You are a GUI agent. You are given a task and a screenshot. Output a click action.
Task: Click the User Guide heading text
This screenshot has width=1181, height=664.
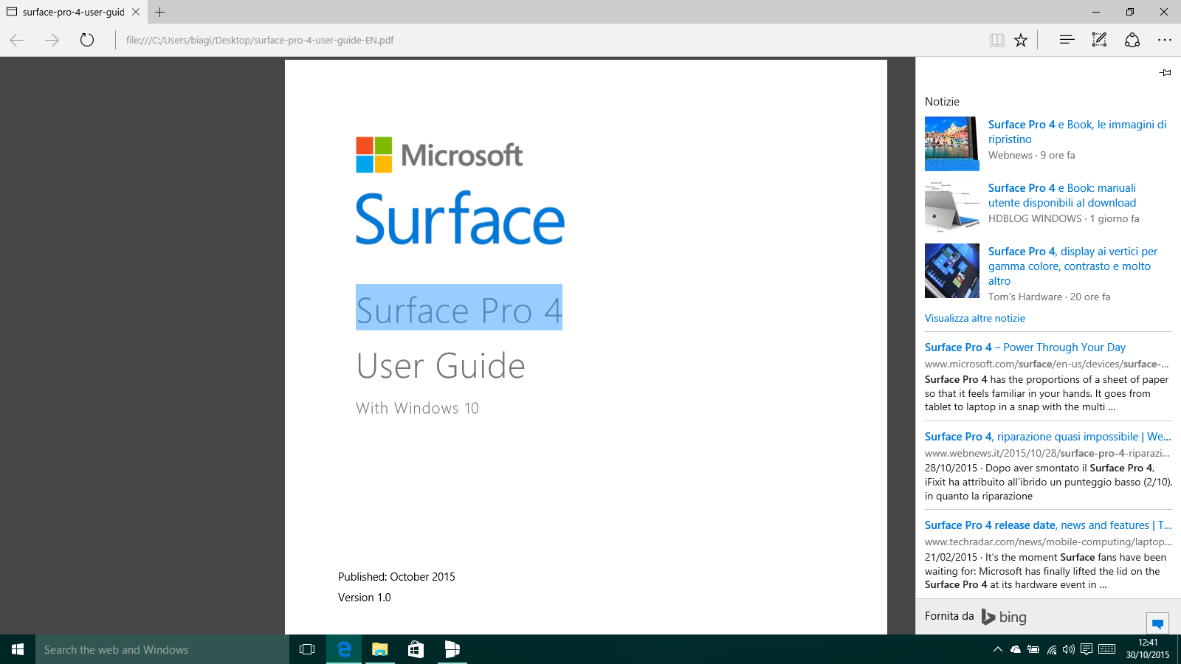[x=441, y=366]
